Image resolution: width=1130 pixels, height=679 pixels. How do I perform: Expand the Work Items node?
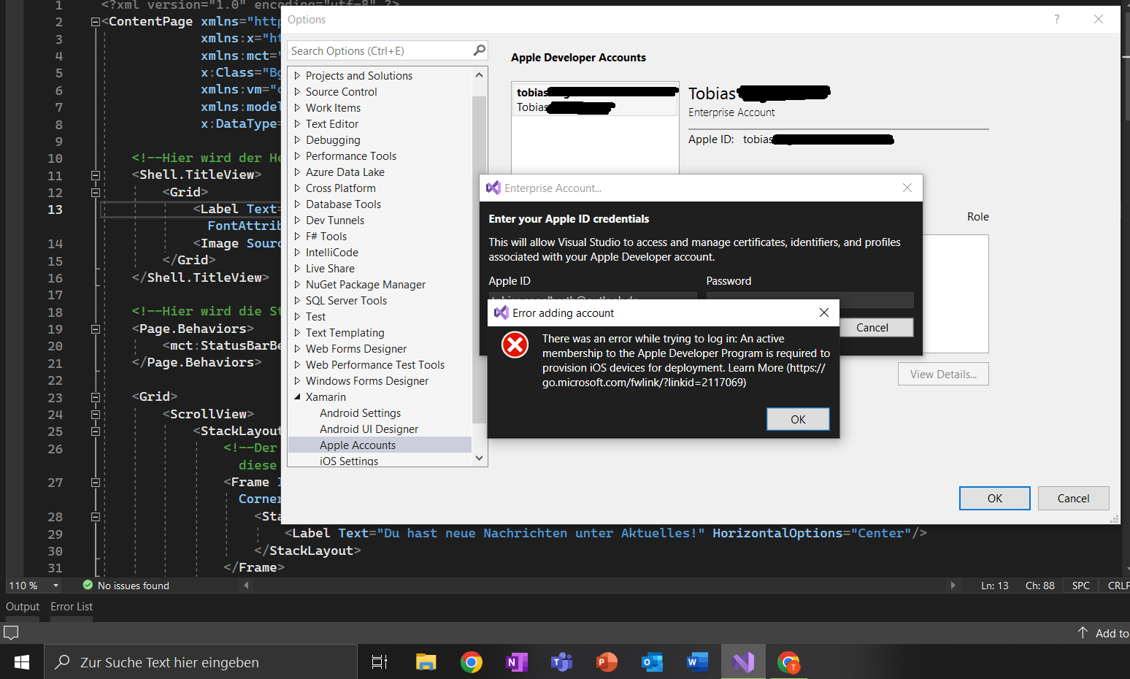coord(298,108)
